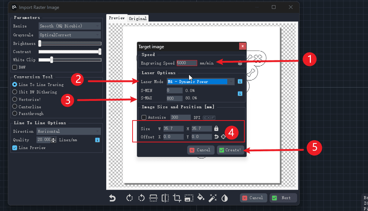This screenshot has height=211, width=368.
Task: Click the Next button
Action: pyautogui.click(x=283, y=198)
